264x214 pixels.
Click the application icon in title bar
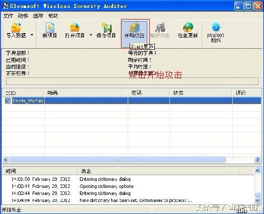tap(5, 6)
